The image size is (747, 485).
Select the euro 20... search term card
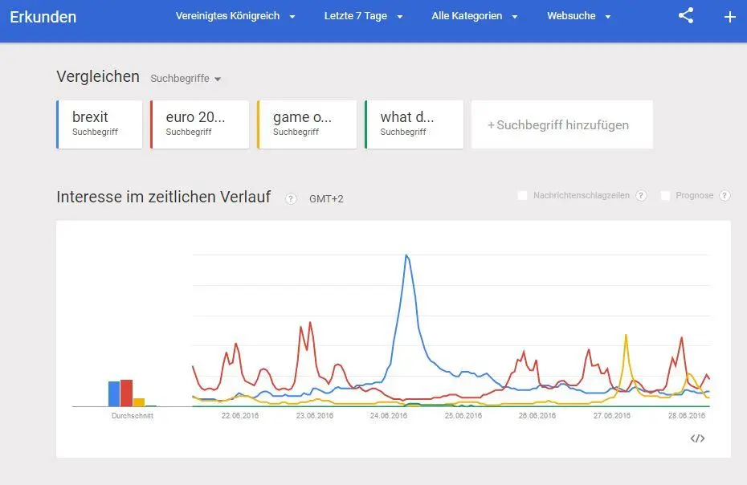[x=200, y=124]
